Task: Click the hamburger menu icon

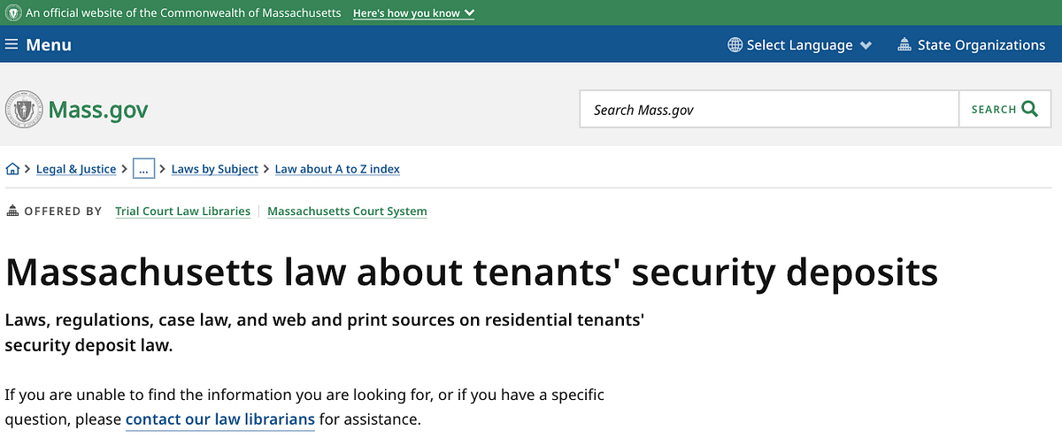Action: point(12,45)
